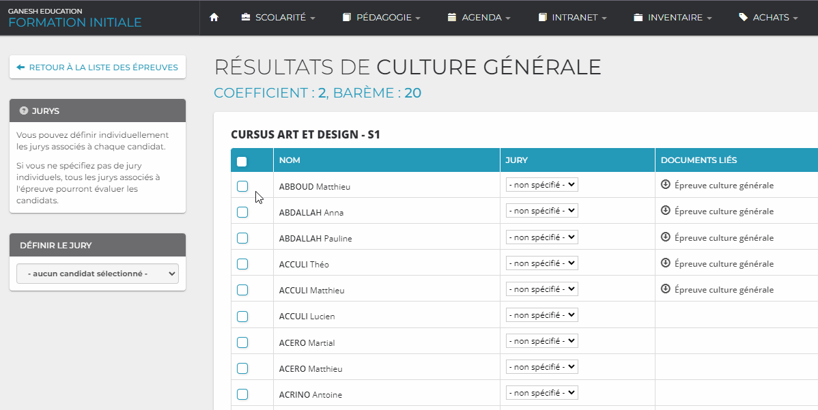Sort by the Nom column header
818x410 pixels.
(x=290, y=160)
